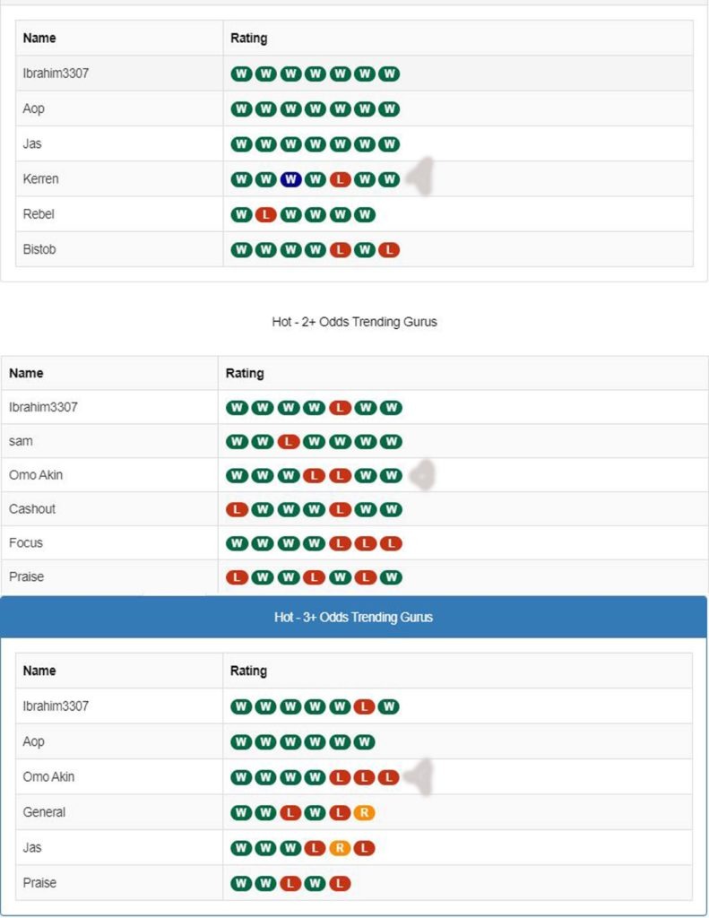Click the first W badge in General's row

point(241,812)
